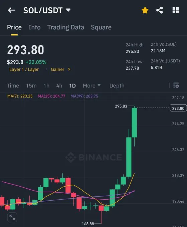Choose the 1h chart interval
Viewport: 187px width, 227px height.
(x=46, y=86)
